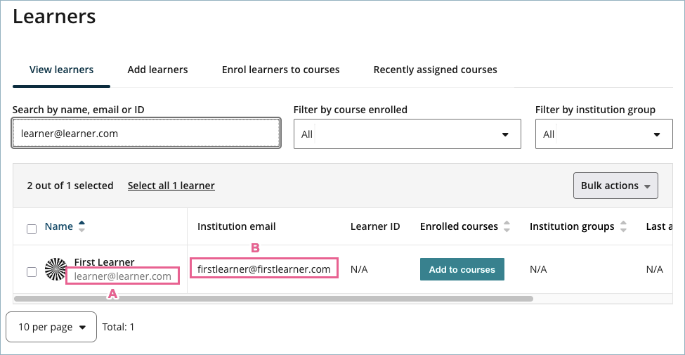The image size is (685, 355).
Task: Sort by Name column arrow icon
Action: [81, 226]
